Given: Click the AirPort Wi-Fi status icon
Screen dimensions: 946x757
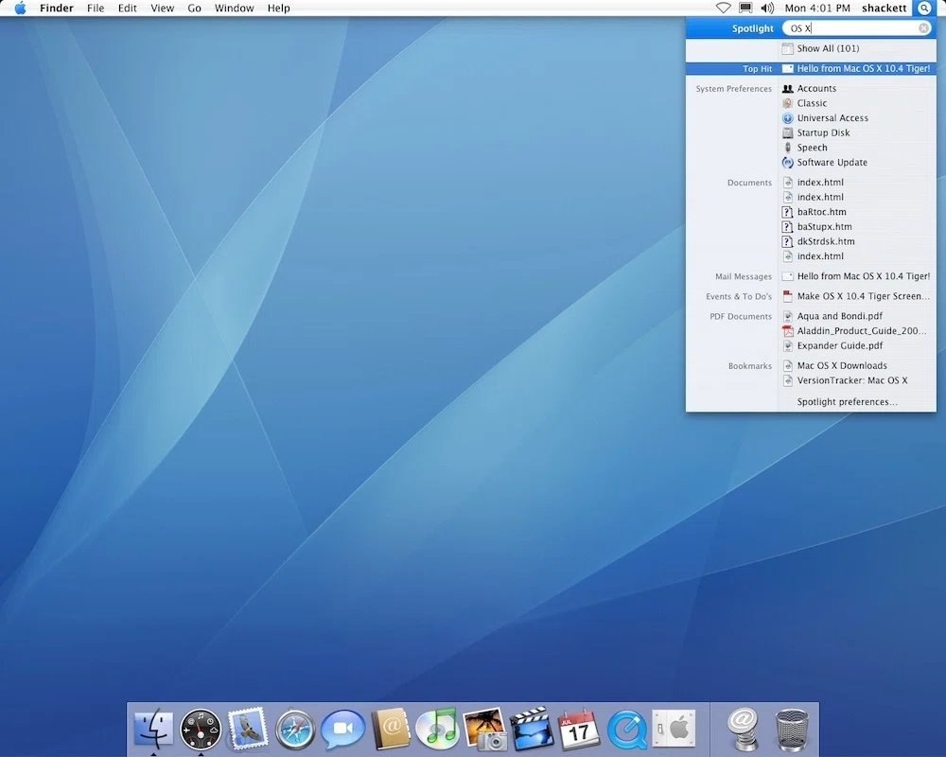Looking at the screenshot, I should (723, 8).
